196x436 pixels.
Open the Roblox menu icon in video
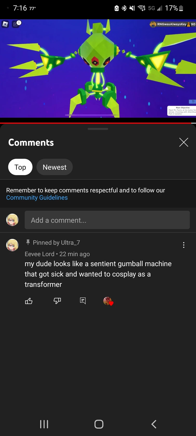coord(5,24)
